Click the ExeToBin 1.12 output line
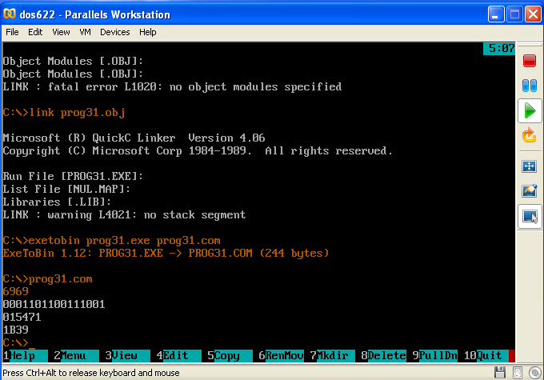The image size is (544, 380). (x=166, y=254)
